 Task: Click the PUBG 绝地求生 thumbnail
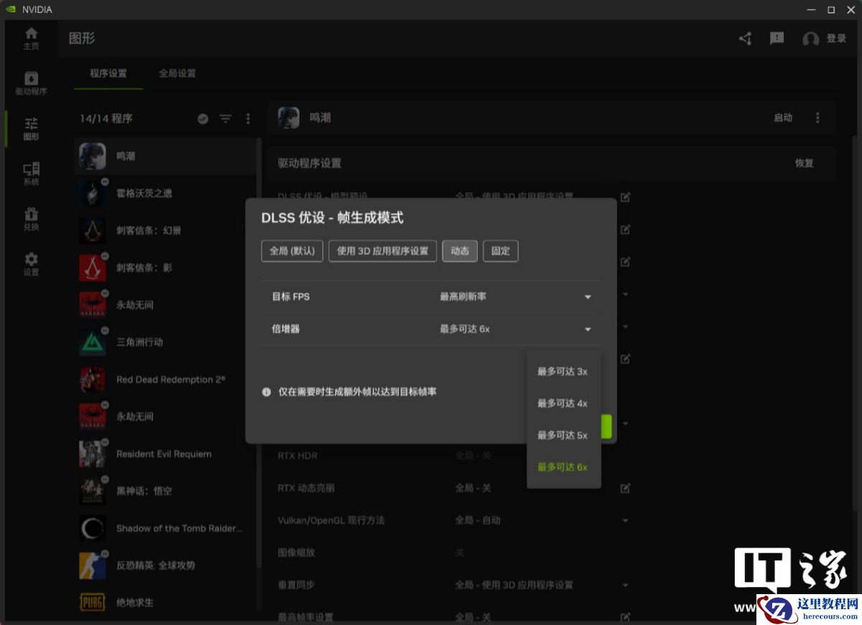[x=93, y=603]
